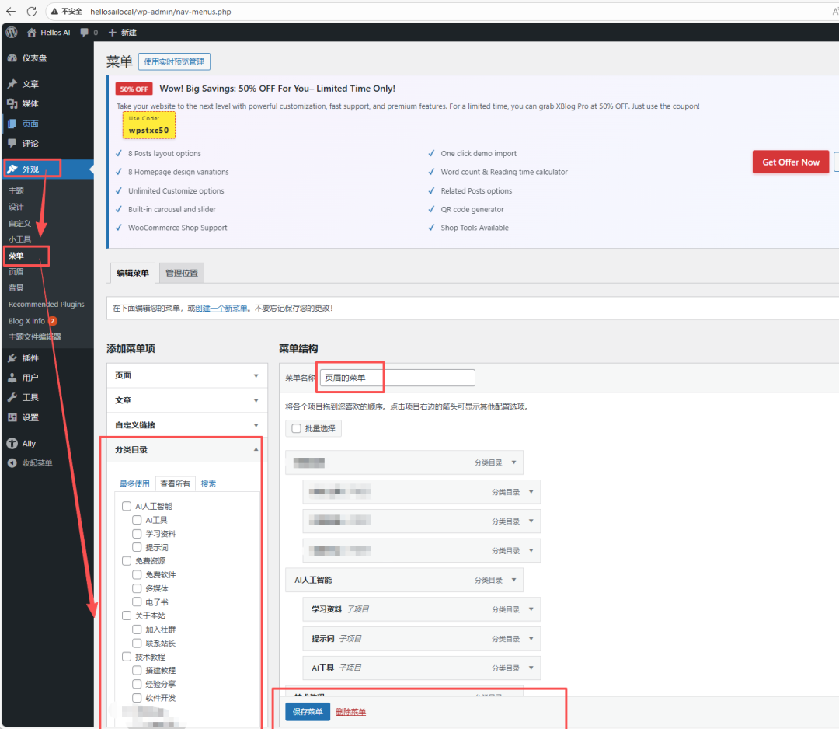This screenshot has height=729, width=839.
Task: Tick the 免费软件 category checkbox
Action: pos(137,575)
